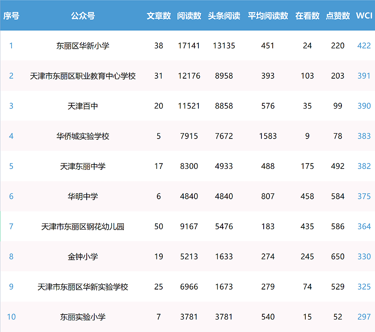Image resolution: width=375 pixels, height=332 pixels.
Task: Open WCI value 330
Action: pyautogui.click(x=364, y=257)
